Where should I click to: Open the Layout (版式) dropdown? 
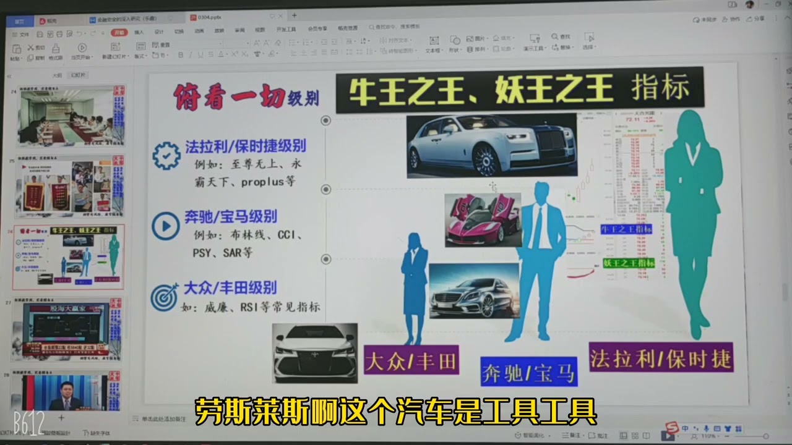point(140,55)
